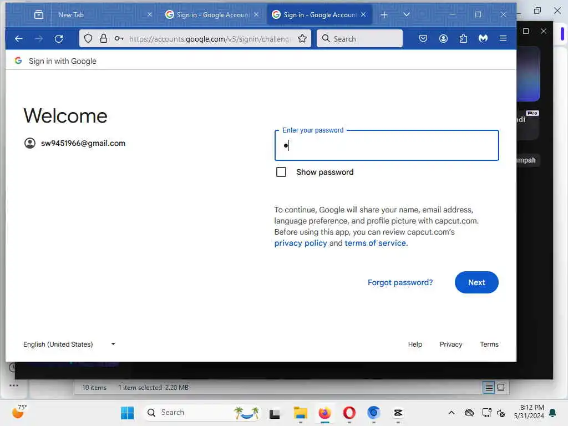Close the New Tab tab
Screen dimensions: 568x426
click(150, 14)
